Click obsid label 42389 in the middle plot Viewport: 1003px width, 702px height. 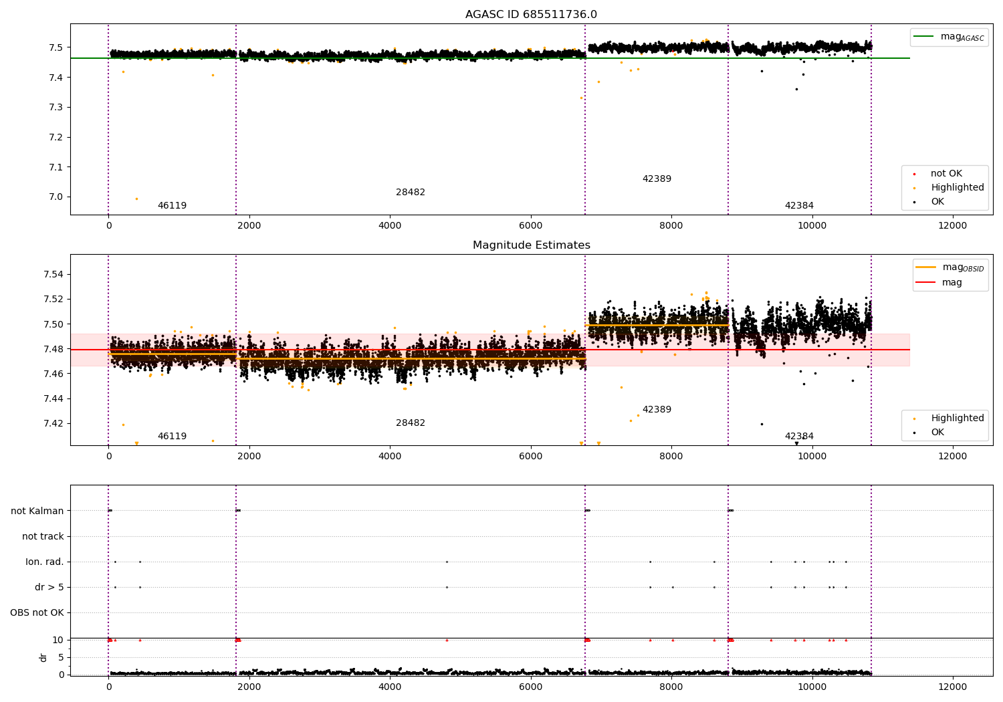(x=657, y=410)
